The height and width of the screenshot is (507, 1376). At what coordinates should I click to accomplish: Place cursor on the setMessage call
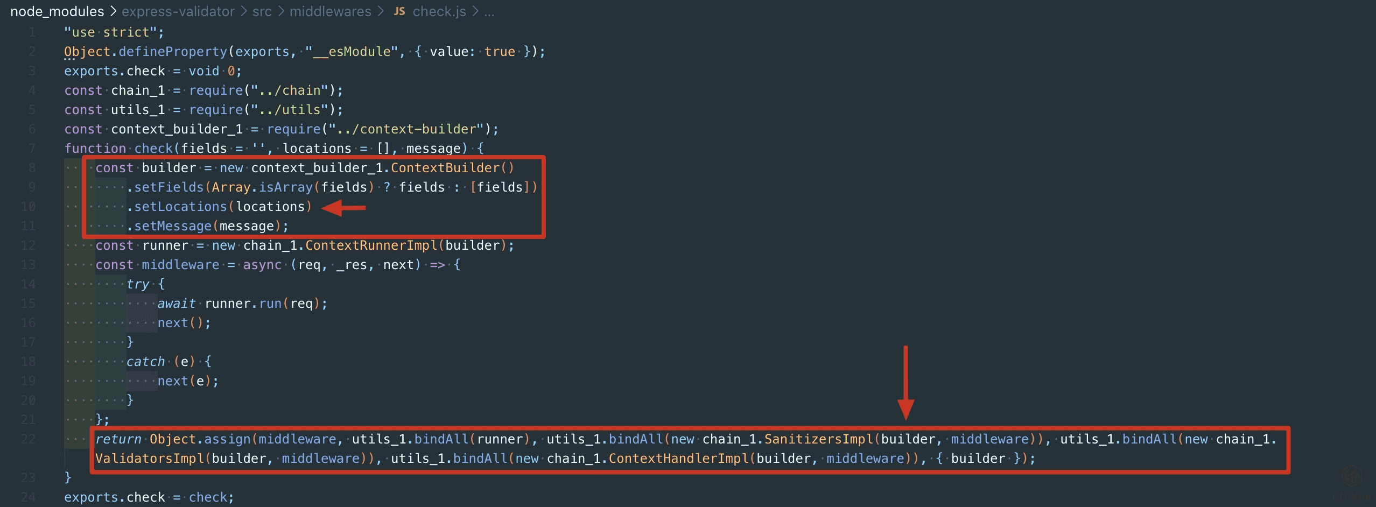click(x=172, y=226)
